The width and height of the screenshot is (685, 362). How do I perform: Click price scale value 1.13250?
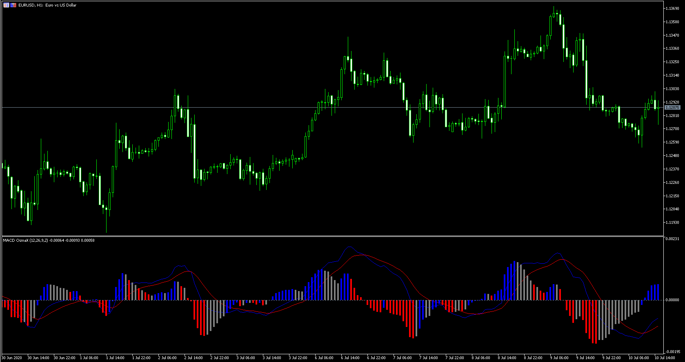[672, 62]
